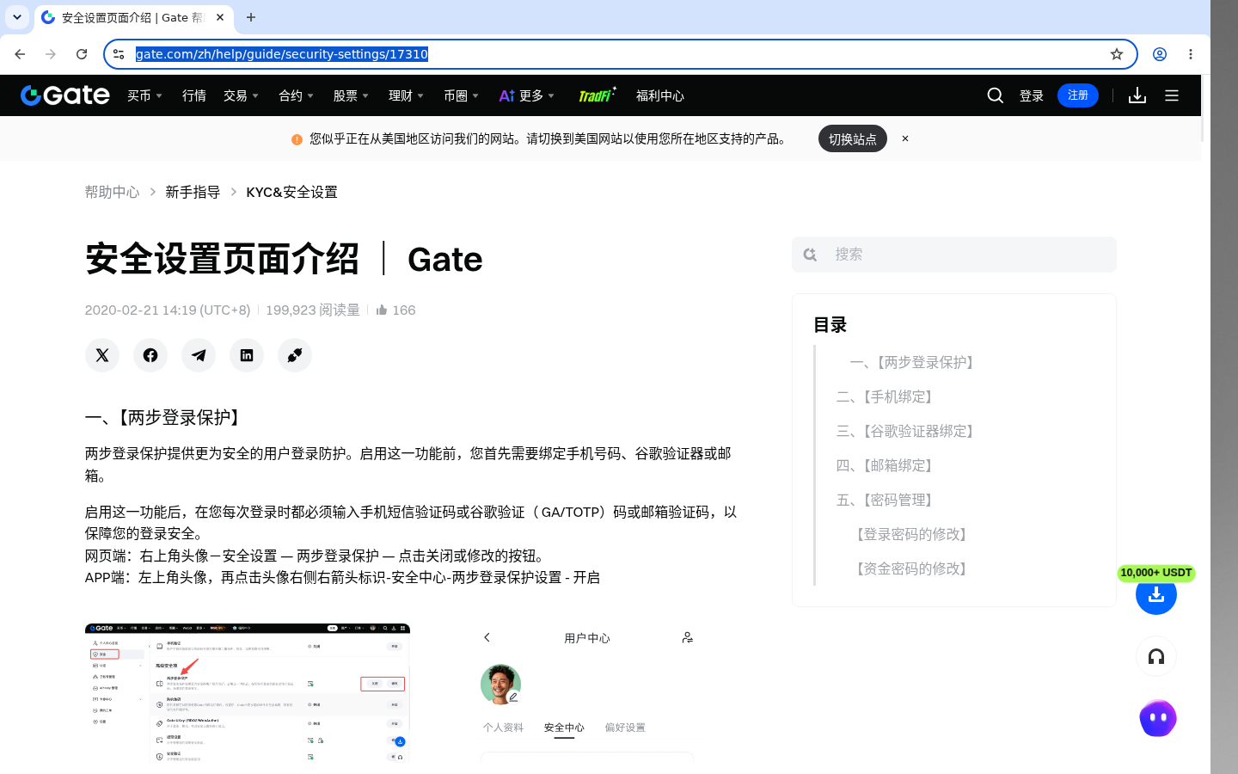Open browser profile icon
This screenshot has height=774, width=1238.
click(1160, 54)
